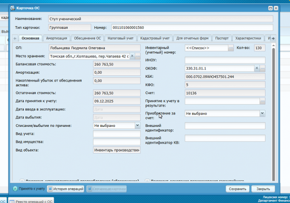Open the ОКОФ lookup ellipsis button

tap(263, 68)
